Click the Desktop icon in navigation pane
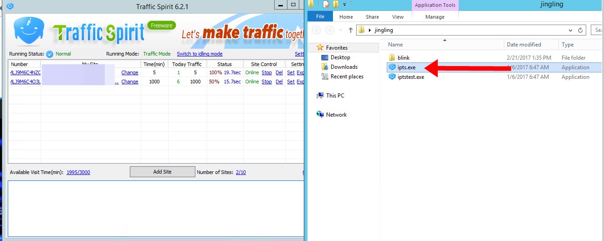 (325, 57)
